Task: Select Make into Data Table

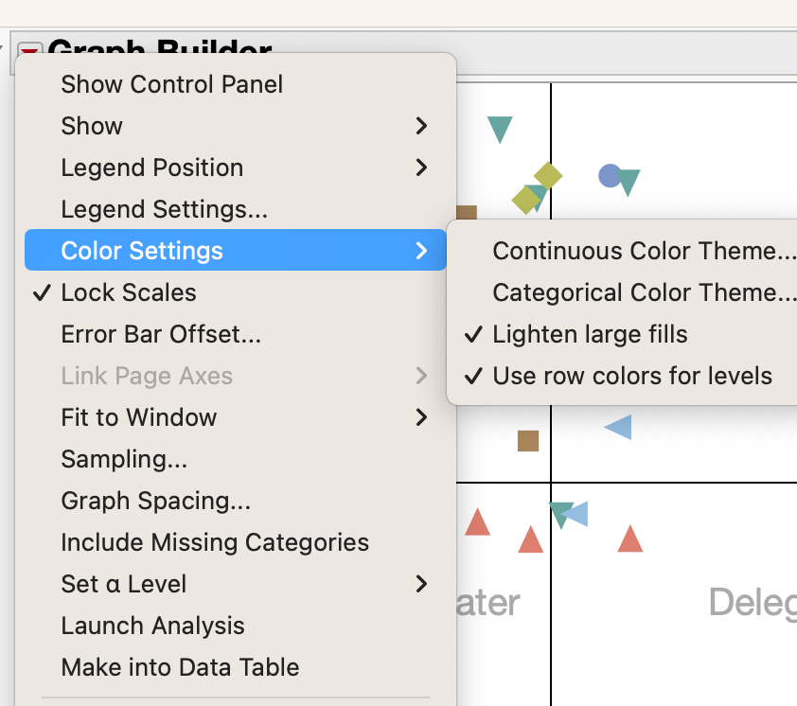Action: 180,667
